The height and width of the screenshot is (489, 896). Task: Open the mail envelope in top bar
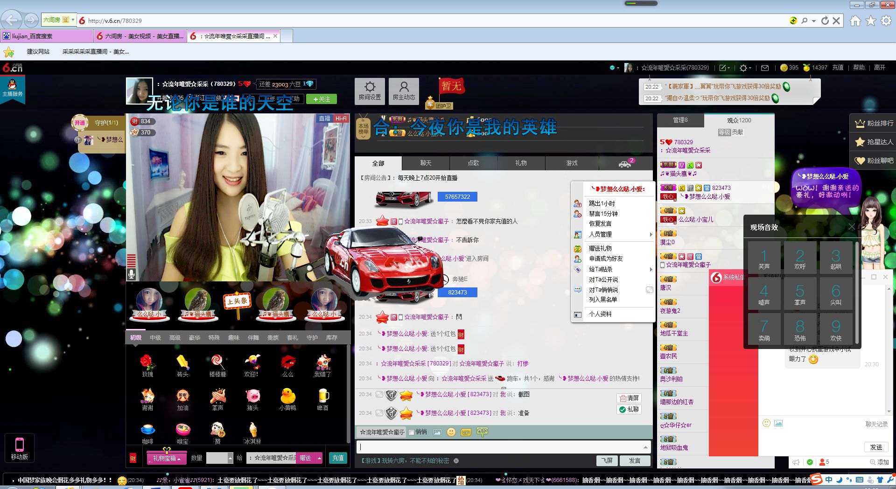coord(765,68)
